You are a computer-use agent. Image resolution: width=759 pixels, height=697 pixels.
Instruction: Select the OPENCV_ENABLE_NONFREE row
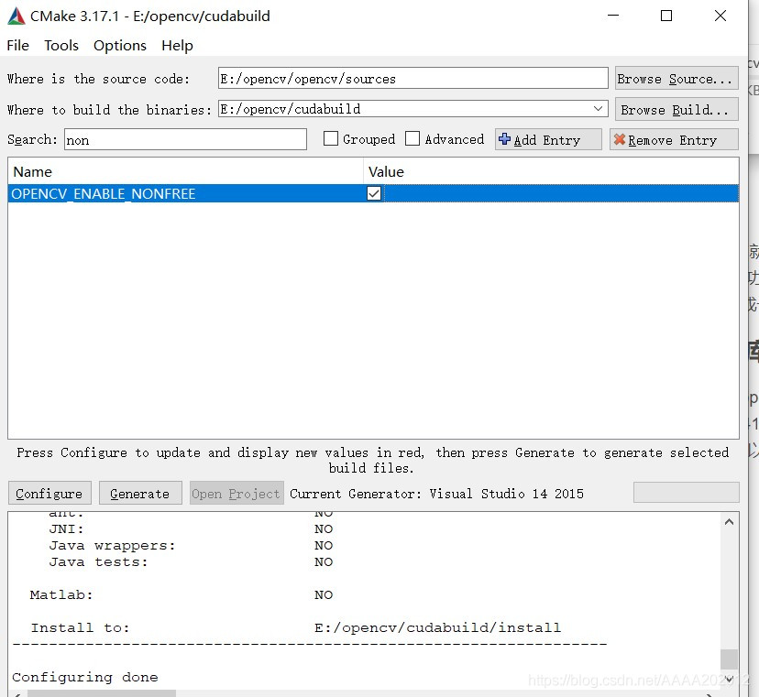pos(373,193)
